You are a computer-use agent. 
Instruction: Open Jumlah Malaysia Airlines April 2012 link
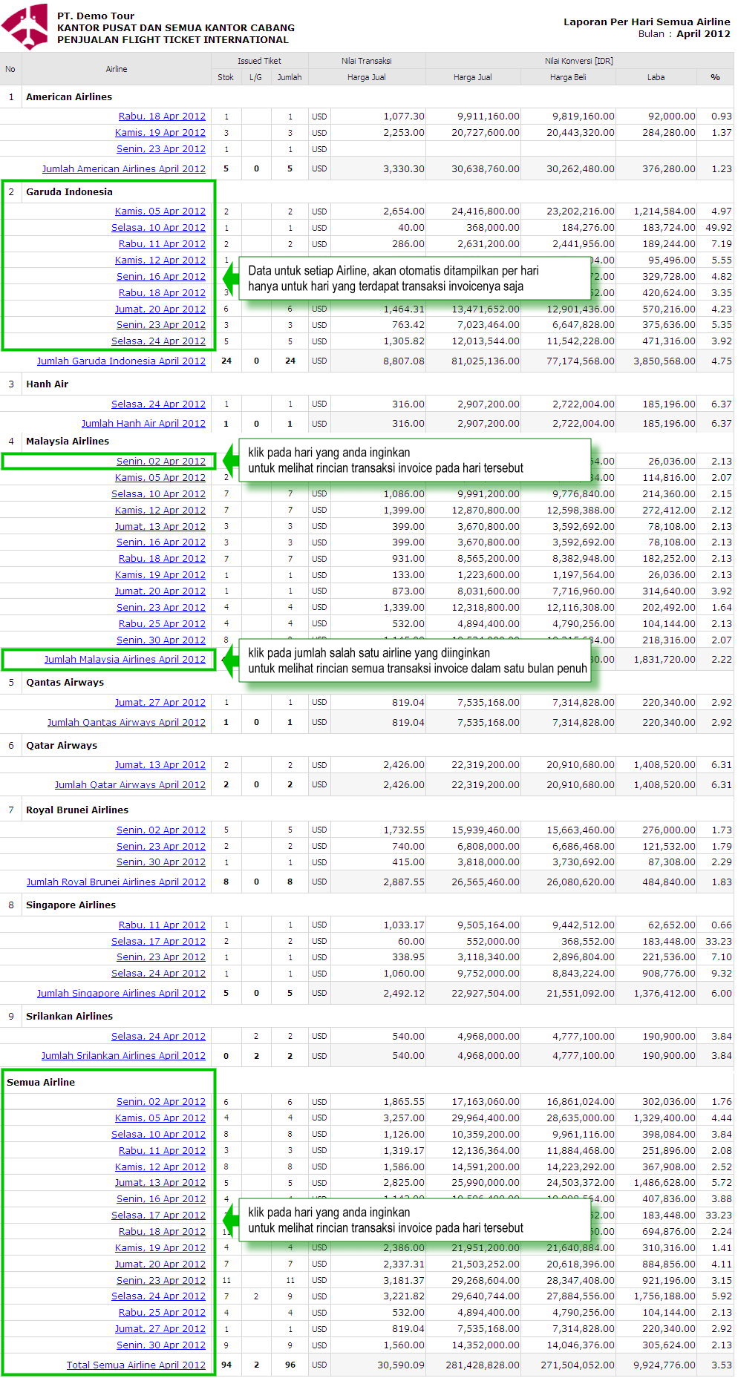[x=125, y=660]
